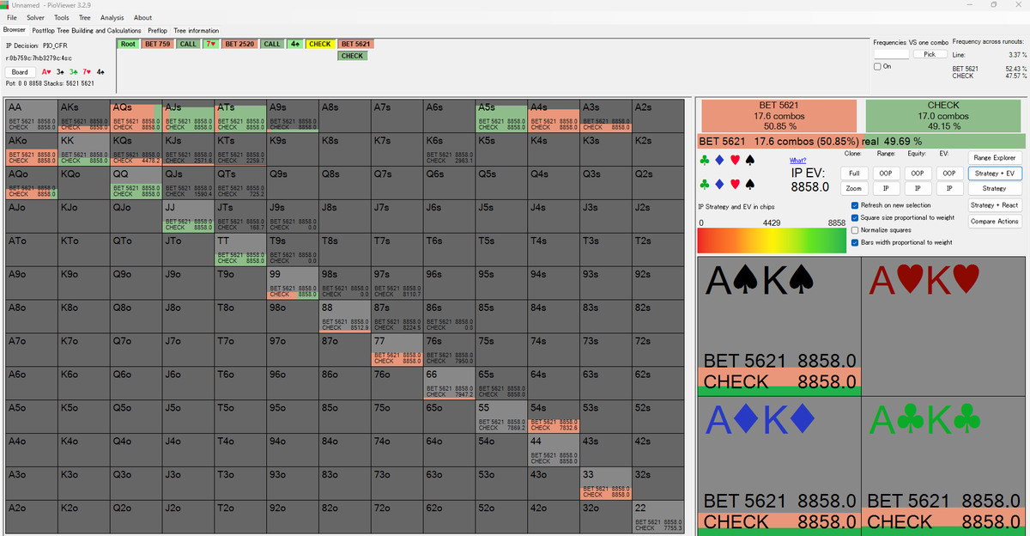
Task: Select the A5s hand cell in the grid
Action: (x=501, y=114)
